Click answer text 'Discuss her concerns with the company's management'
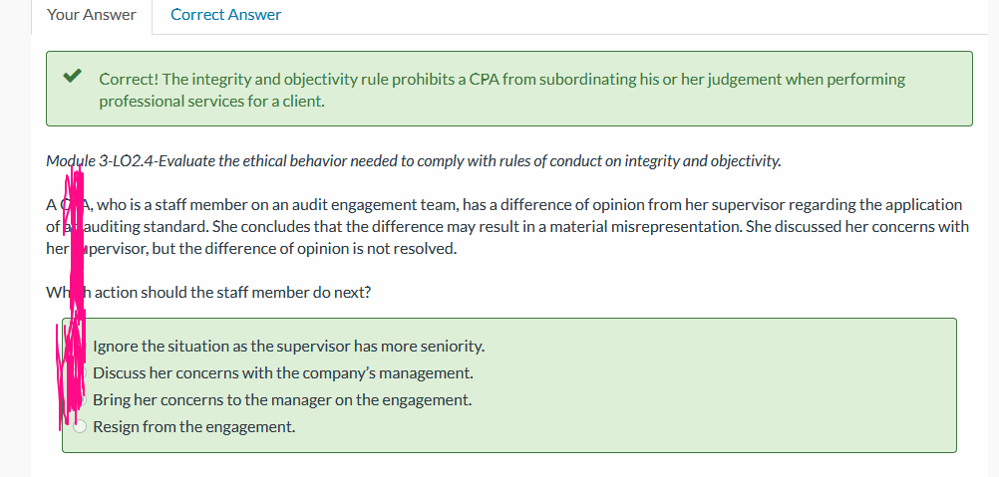The width and height of the screenshot is (999, 477). coord(283,373)
